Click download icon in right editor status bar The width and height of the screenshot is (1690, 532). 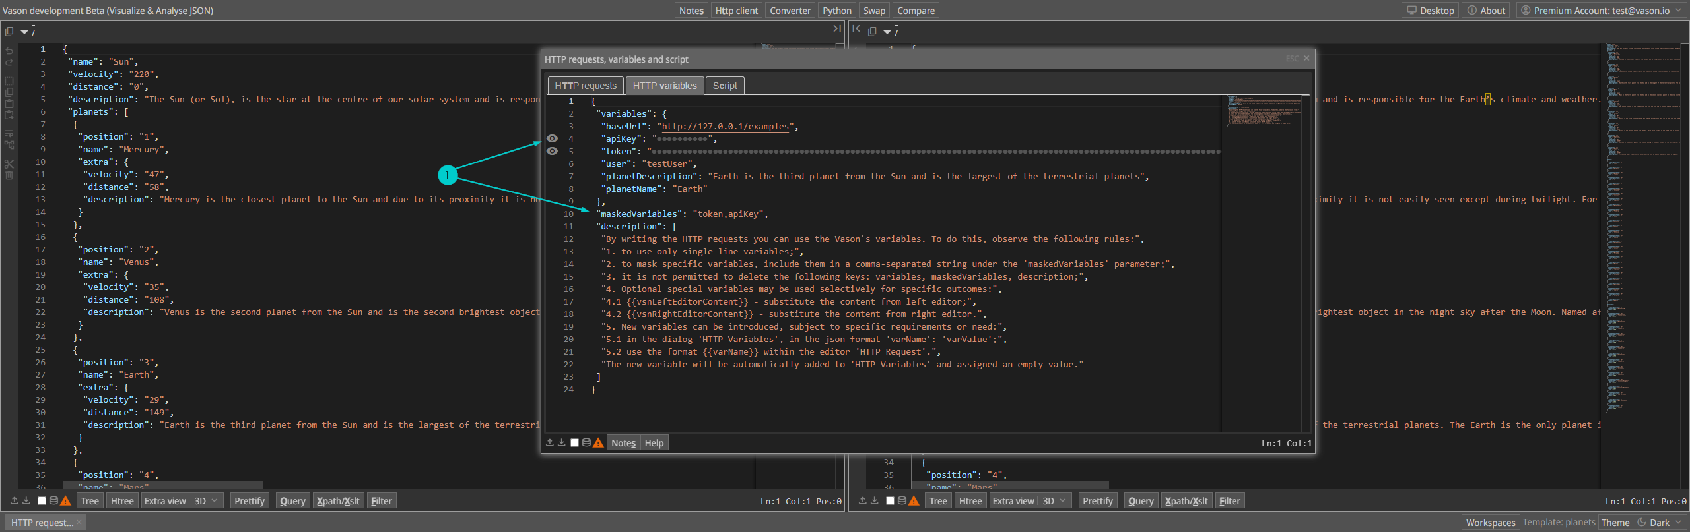[x=875, y=501]
